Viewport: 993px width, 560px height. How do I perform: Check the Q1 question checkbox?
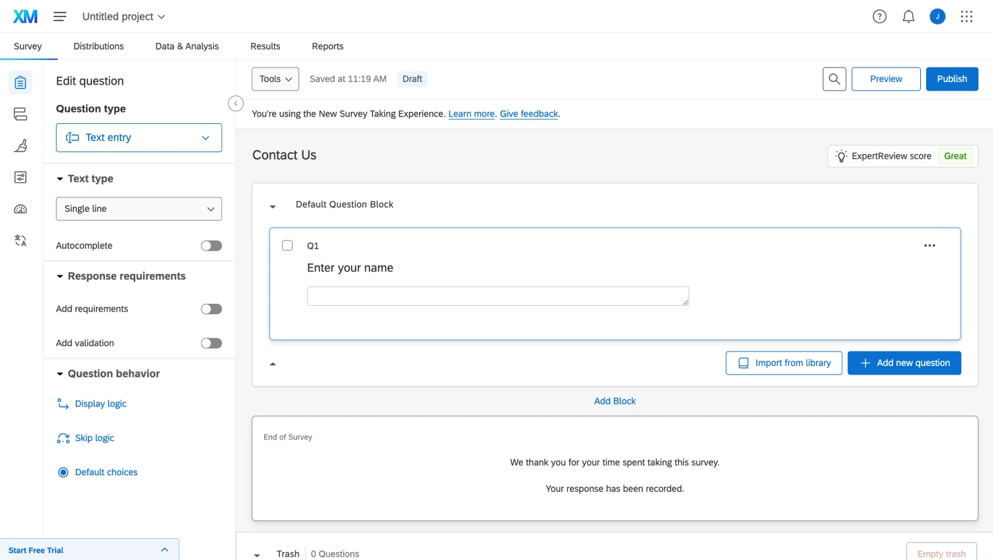click(287, 246)
